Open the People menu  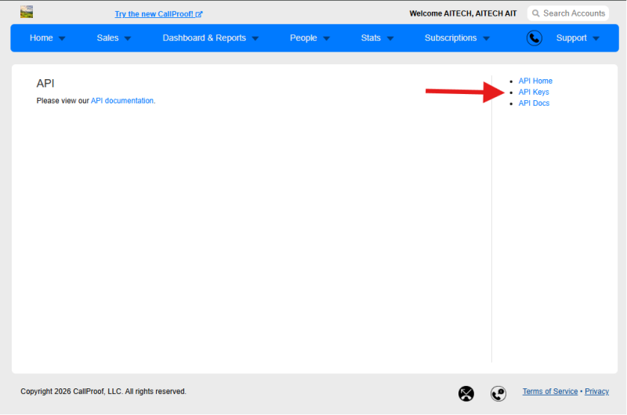303,38
